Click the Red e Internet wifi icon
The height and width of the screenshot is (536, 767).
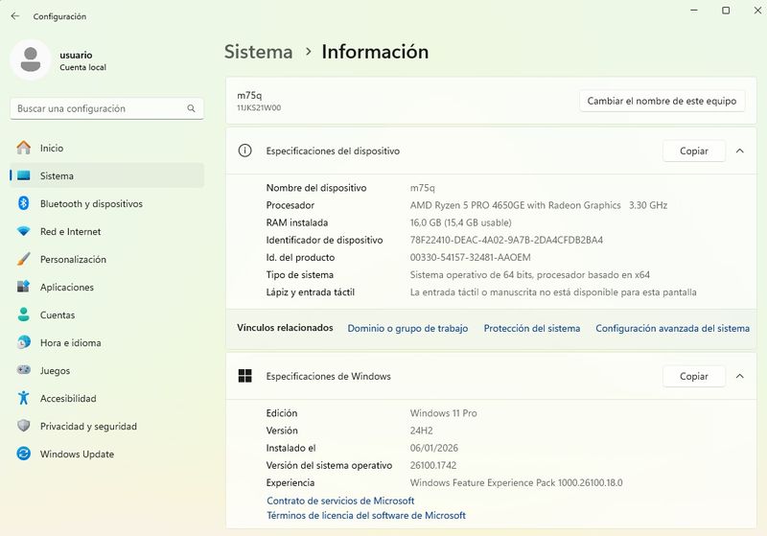[23, 231]
